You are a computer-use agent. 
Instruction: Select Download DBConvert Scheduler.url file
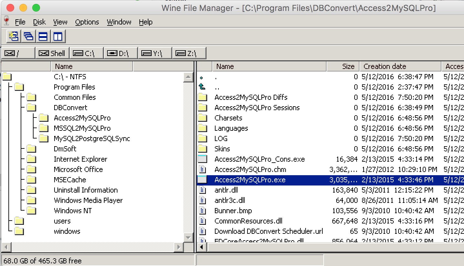click(269, 231)
